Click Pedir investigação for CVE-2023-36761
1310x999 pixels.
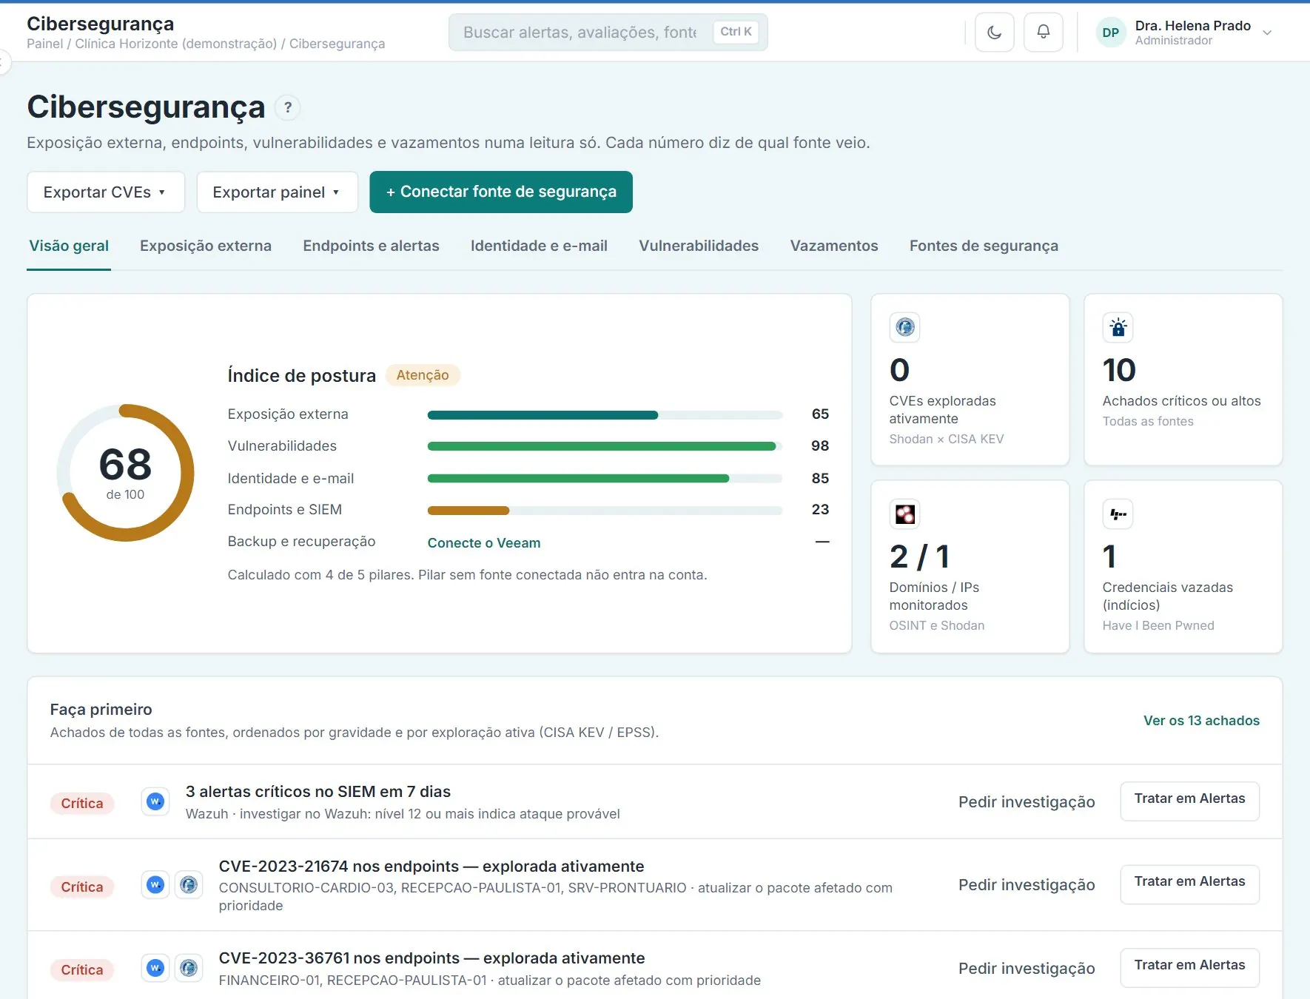click(1027, 969)
